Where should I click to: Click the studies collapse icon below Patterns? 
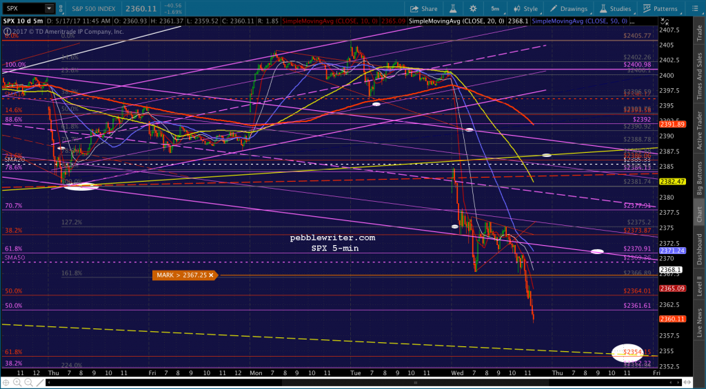pyautogui.click(x=664, y=20)
